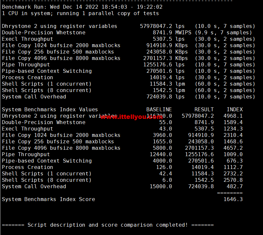Click the www.ittellyou.com watermark link

(x=132, y=117)
